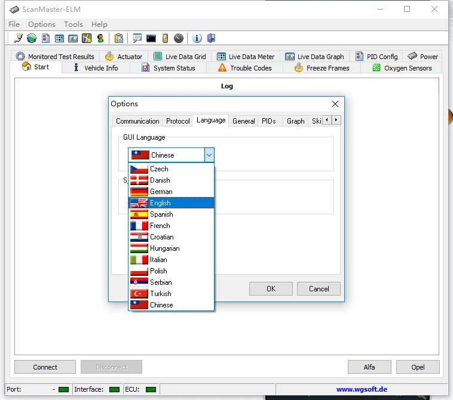453x400 pixels.
Task: Select the General tab in Options dialog
Action: [244, 121]
